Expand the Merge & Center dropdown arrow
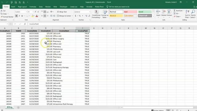This screenshot has width=197, height=111. pos(72,16)
